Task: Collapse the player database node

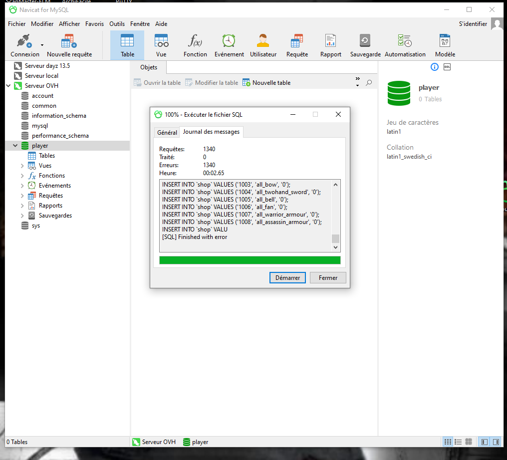Action: point(15,146)
